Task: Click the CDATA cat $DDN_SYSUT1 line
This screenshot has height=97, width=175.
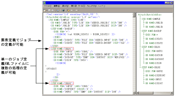Action: pos(85,34)
